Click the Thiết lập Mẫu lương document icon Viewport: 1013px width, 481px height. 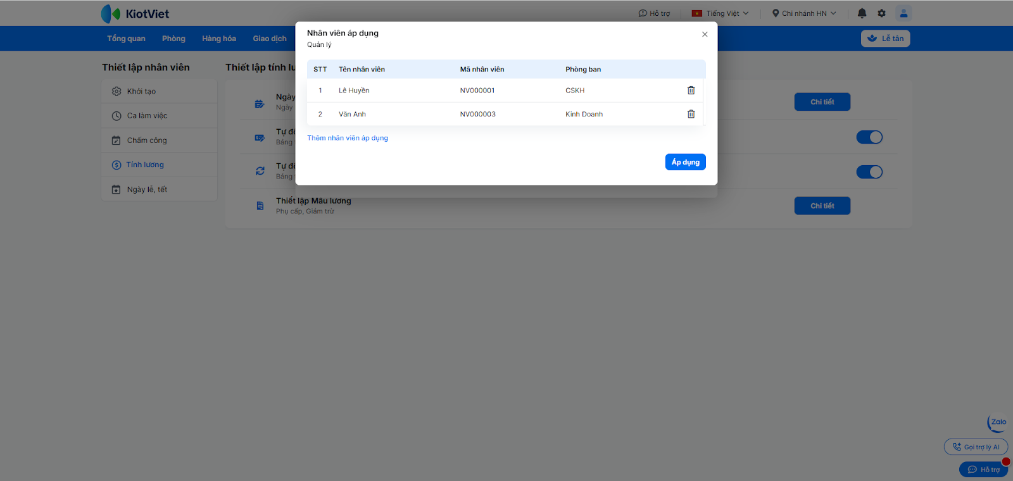(x=260, y=206)
